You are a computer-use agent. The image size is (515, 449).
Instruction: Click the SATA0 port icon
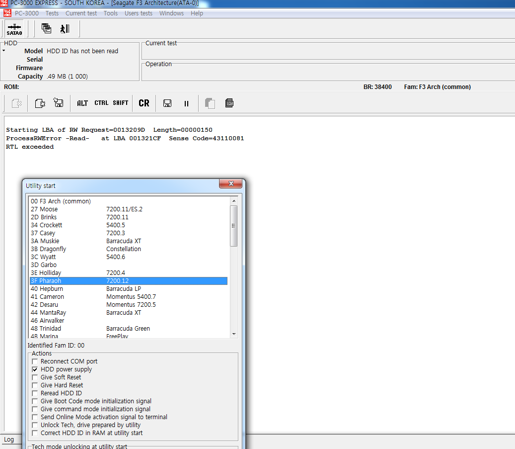(14, 29)
